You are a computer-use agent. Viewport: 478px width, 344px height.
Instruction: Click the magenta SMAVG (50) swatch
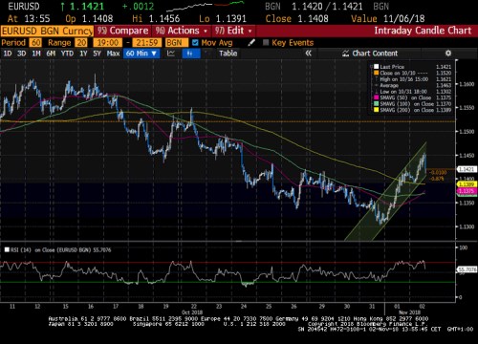tap(376, 97)
